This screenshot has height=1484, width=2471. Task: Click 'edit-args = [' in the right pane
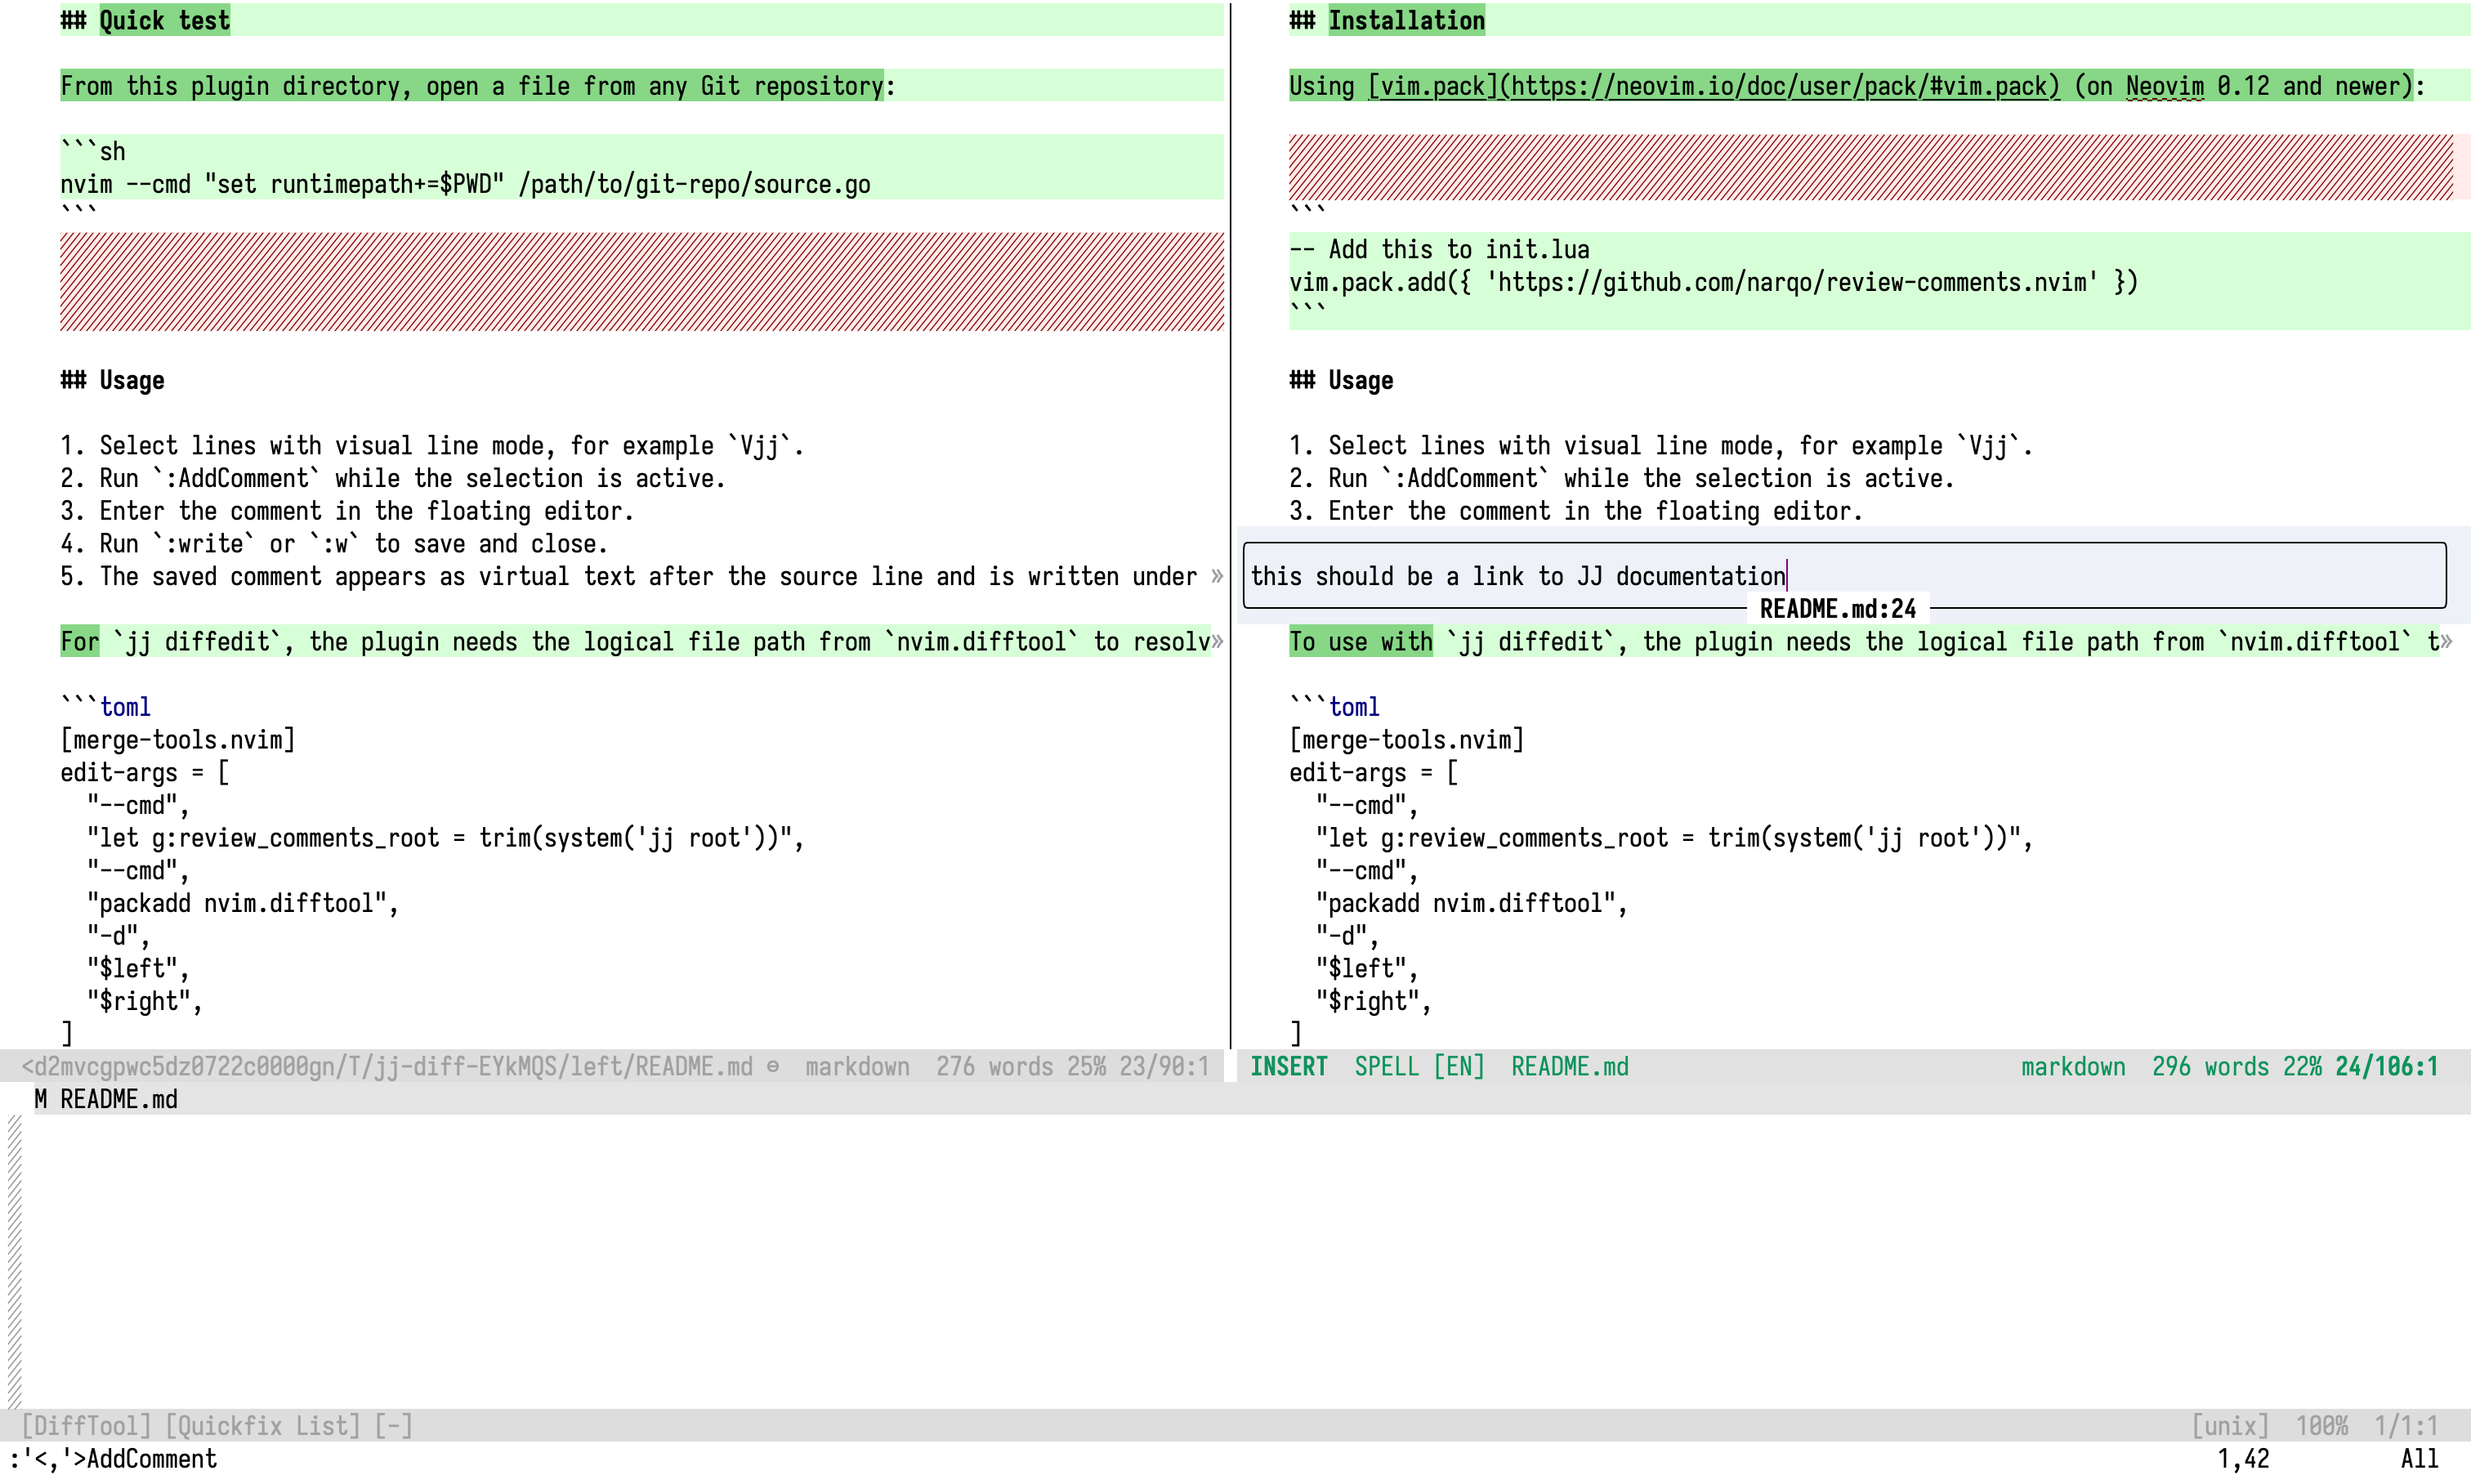[x=1374, y=772]
